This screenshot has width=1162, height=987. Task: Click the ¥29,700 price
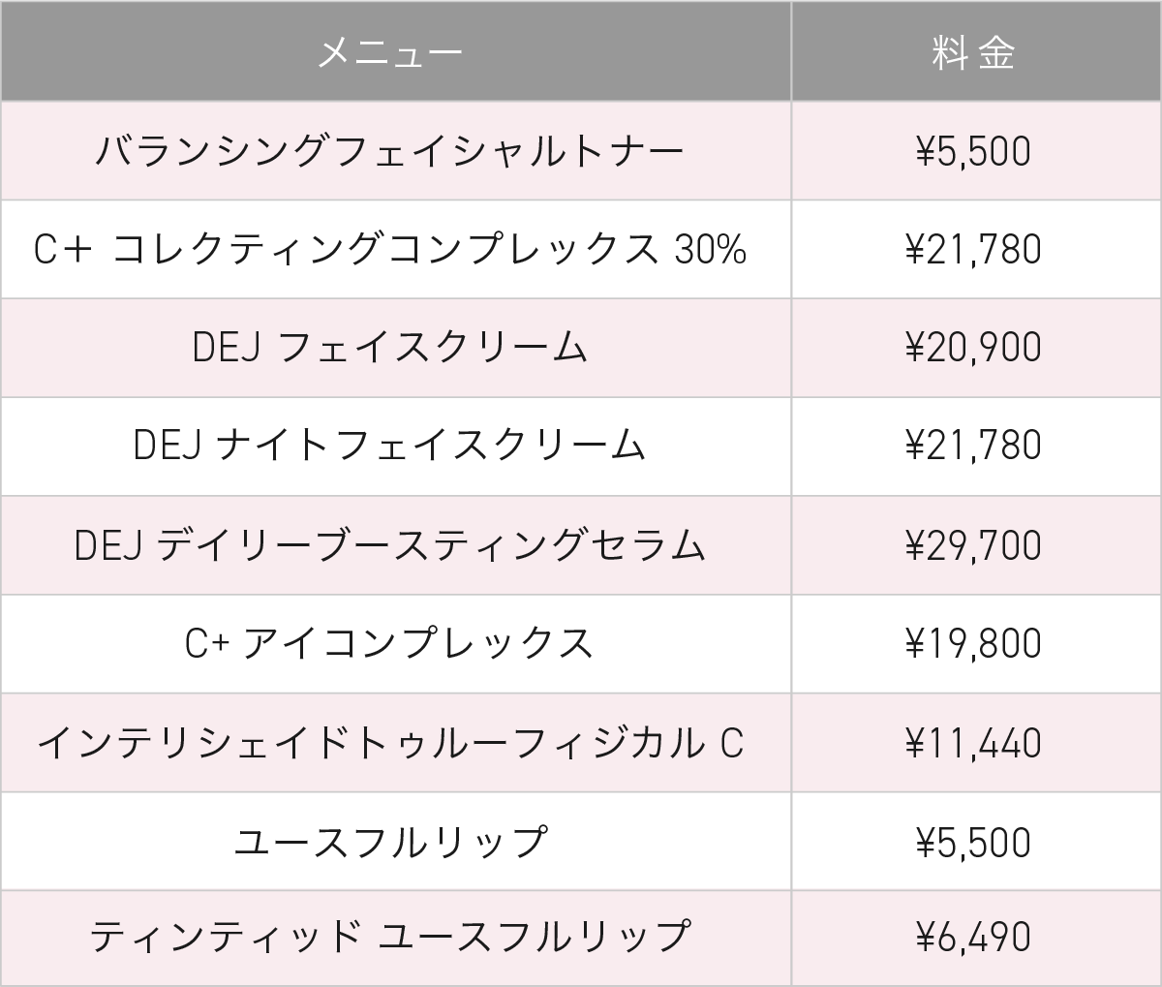click(x=973, y=545)
